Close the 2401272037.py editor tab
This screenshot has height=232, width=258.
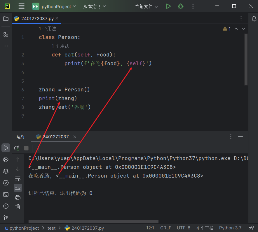pyautogui.click(x=57, y=18)
